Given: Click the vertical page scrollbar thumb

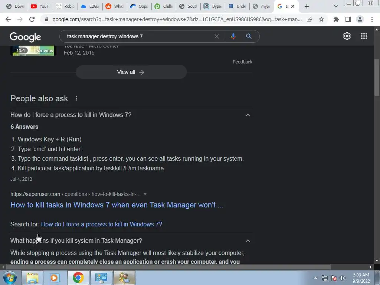Looking at the screenshot, I should click(377, 78).
